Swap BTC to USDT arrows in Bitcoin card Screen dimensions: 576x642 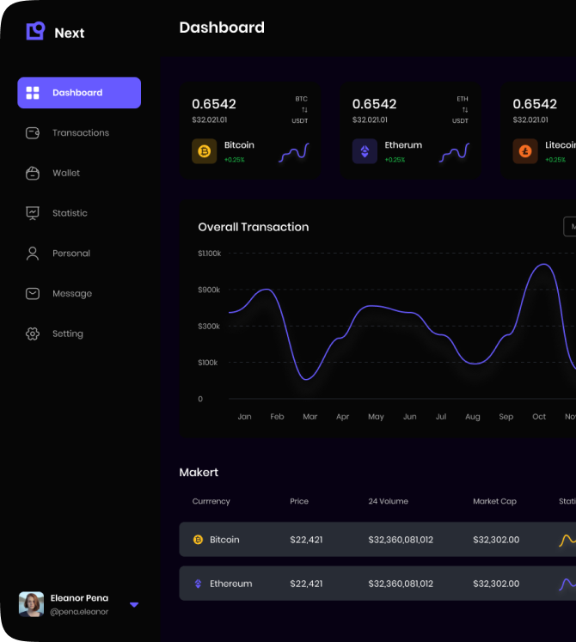coord(303,110)
